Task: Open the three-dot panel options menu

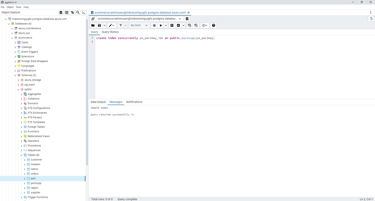Action: point(371,12)
